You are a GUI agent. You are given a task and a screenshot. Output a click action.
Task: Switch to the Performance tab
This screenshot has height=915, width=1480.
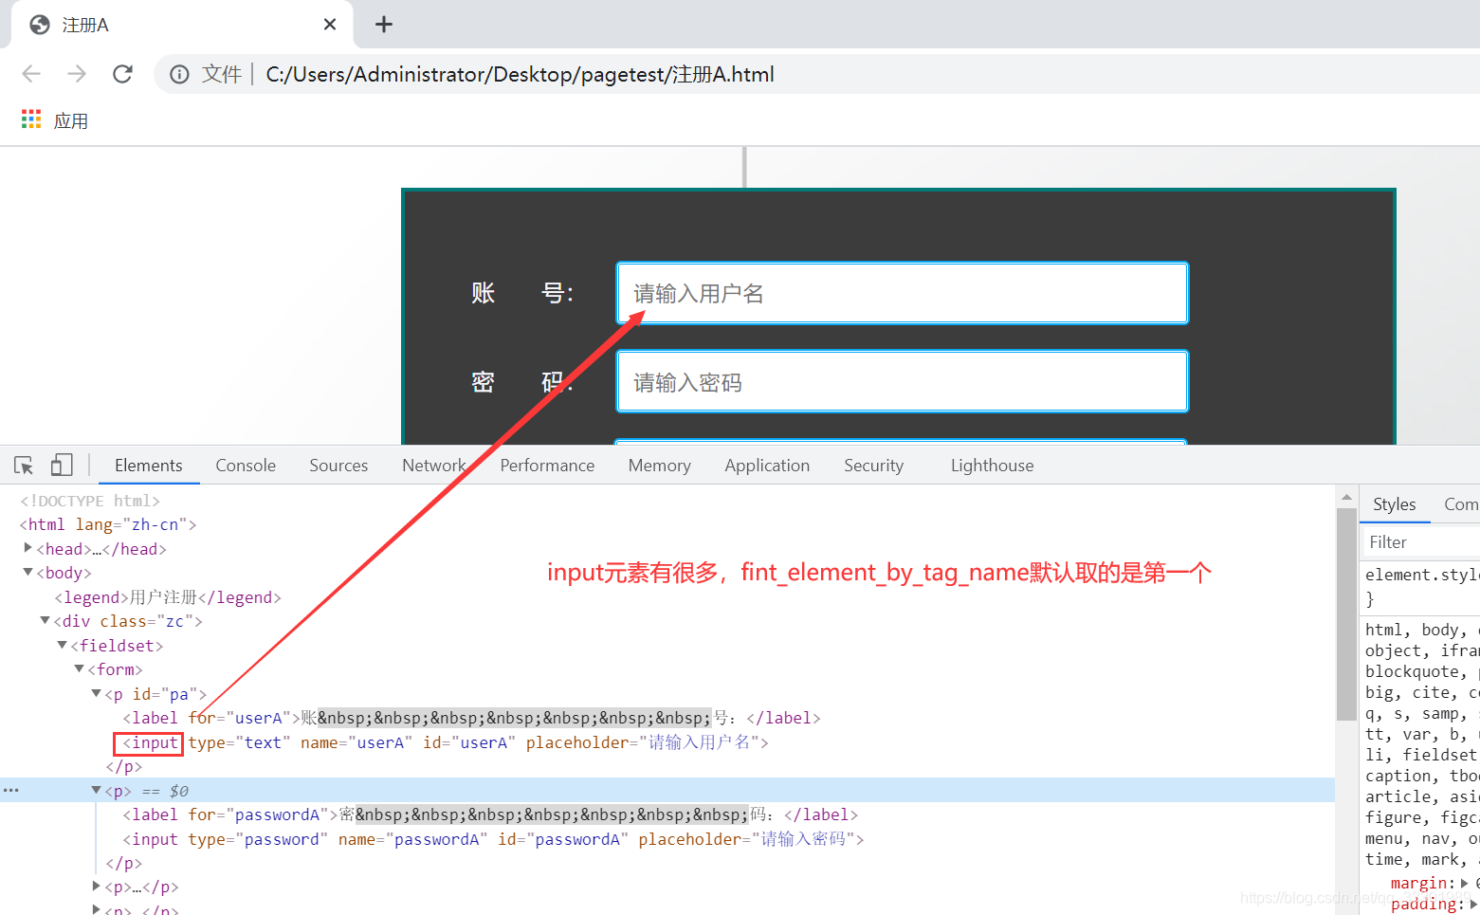547,466
